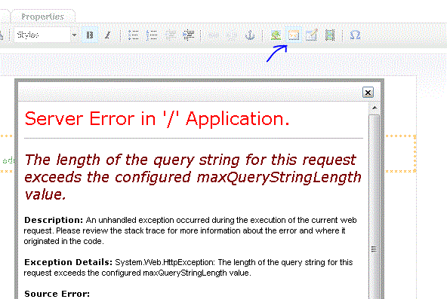
Task: Toggle italic formatting in toolbar
Action: click(107, 35)
